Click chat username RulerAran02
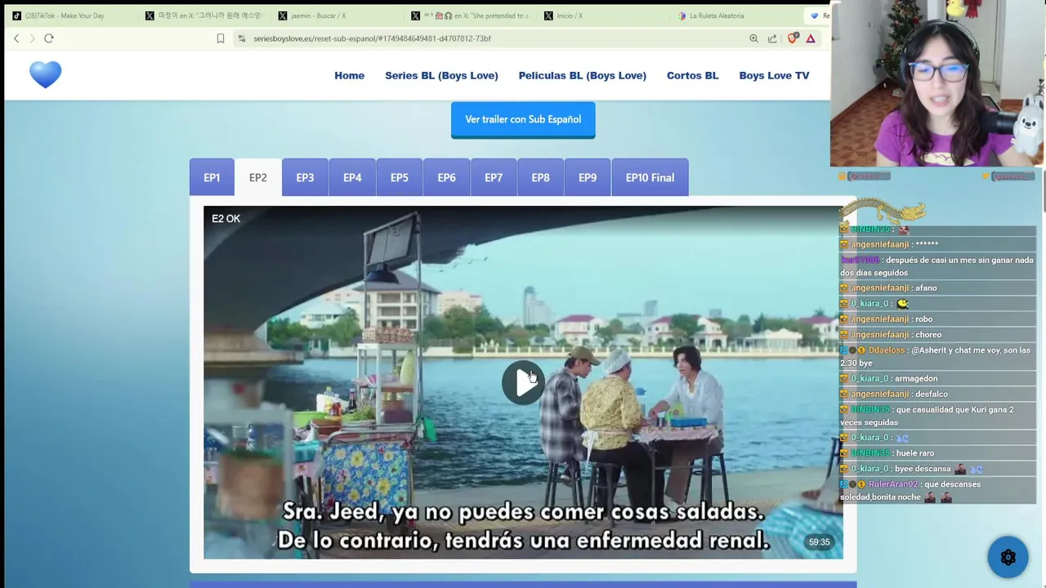The height and width of the screenshot is (588, 1046). click(x=893, y=484)
